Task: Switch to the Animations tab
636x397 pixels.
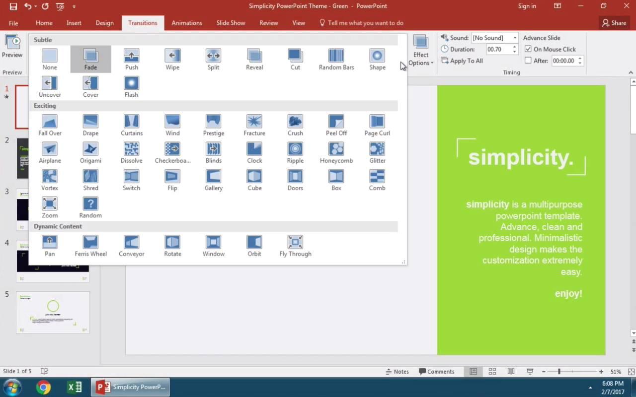Action: [x=187, y=23]
